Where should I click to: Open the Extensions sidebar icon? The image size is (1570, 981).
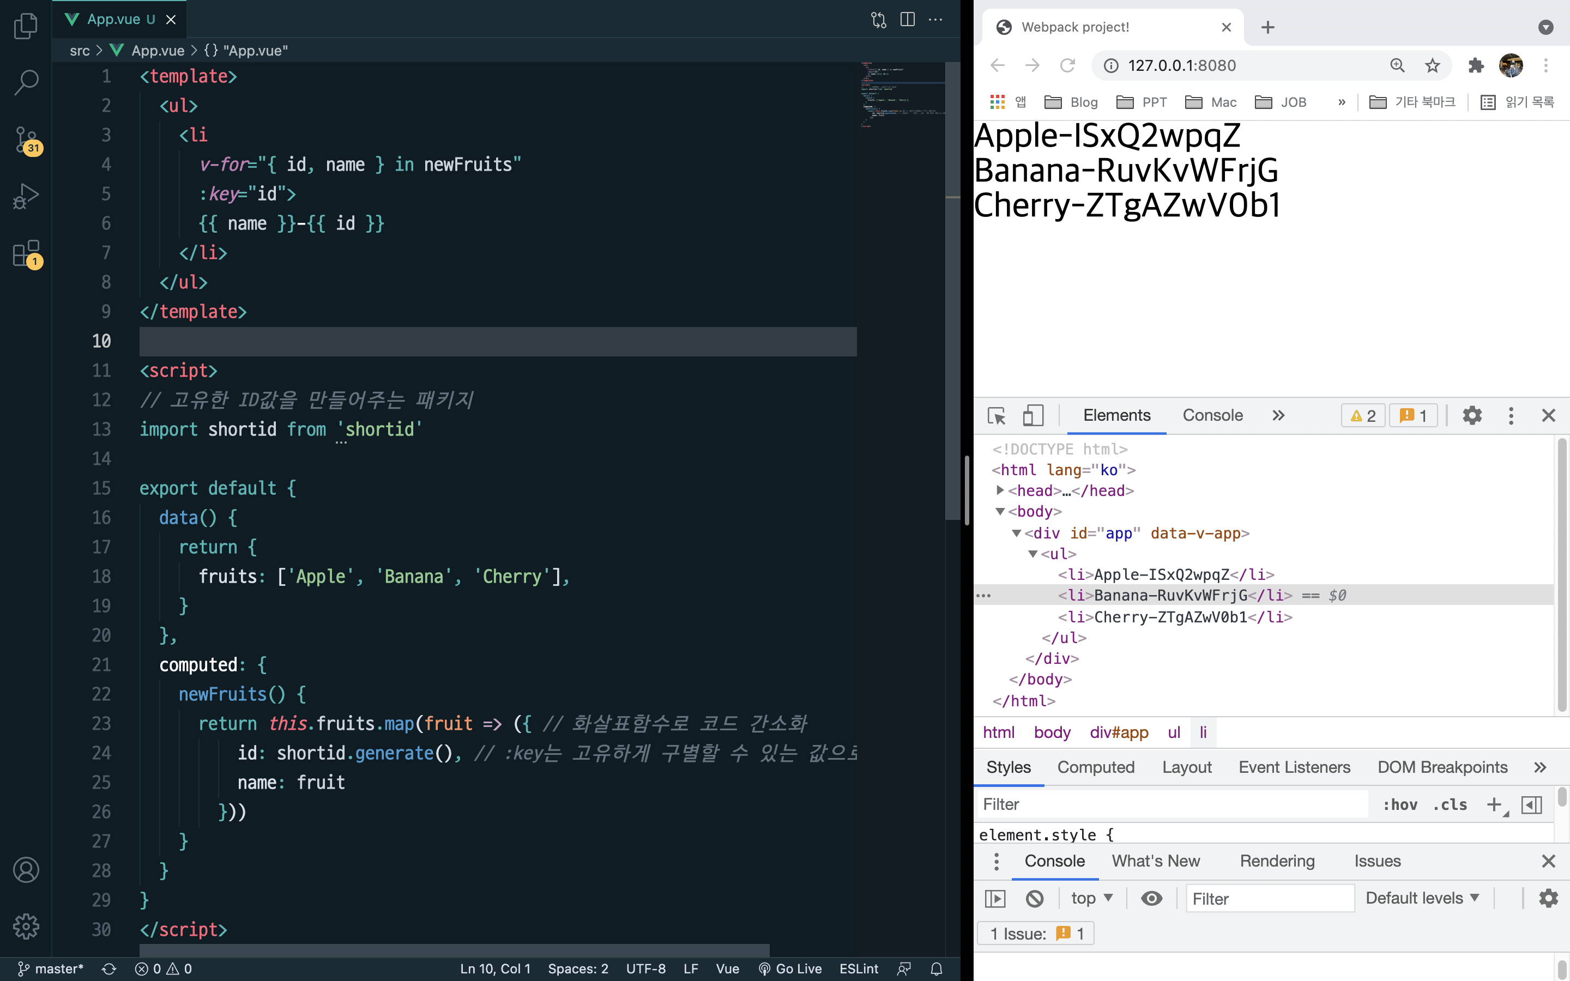point(26,253)
